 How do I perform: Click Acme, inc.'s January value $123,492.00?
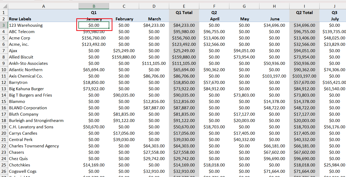click(94, 44)
